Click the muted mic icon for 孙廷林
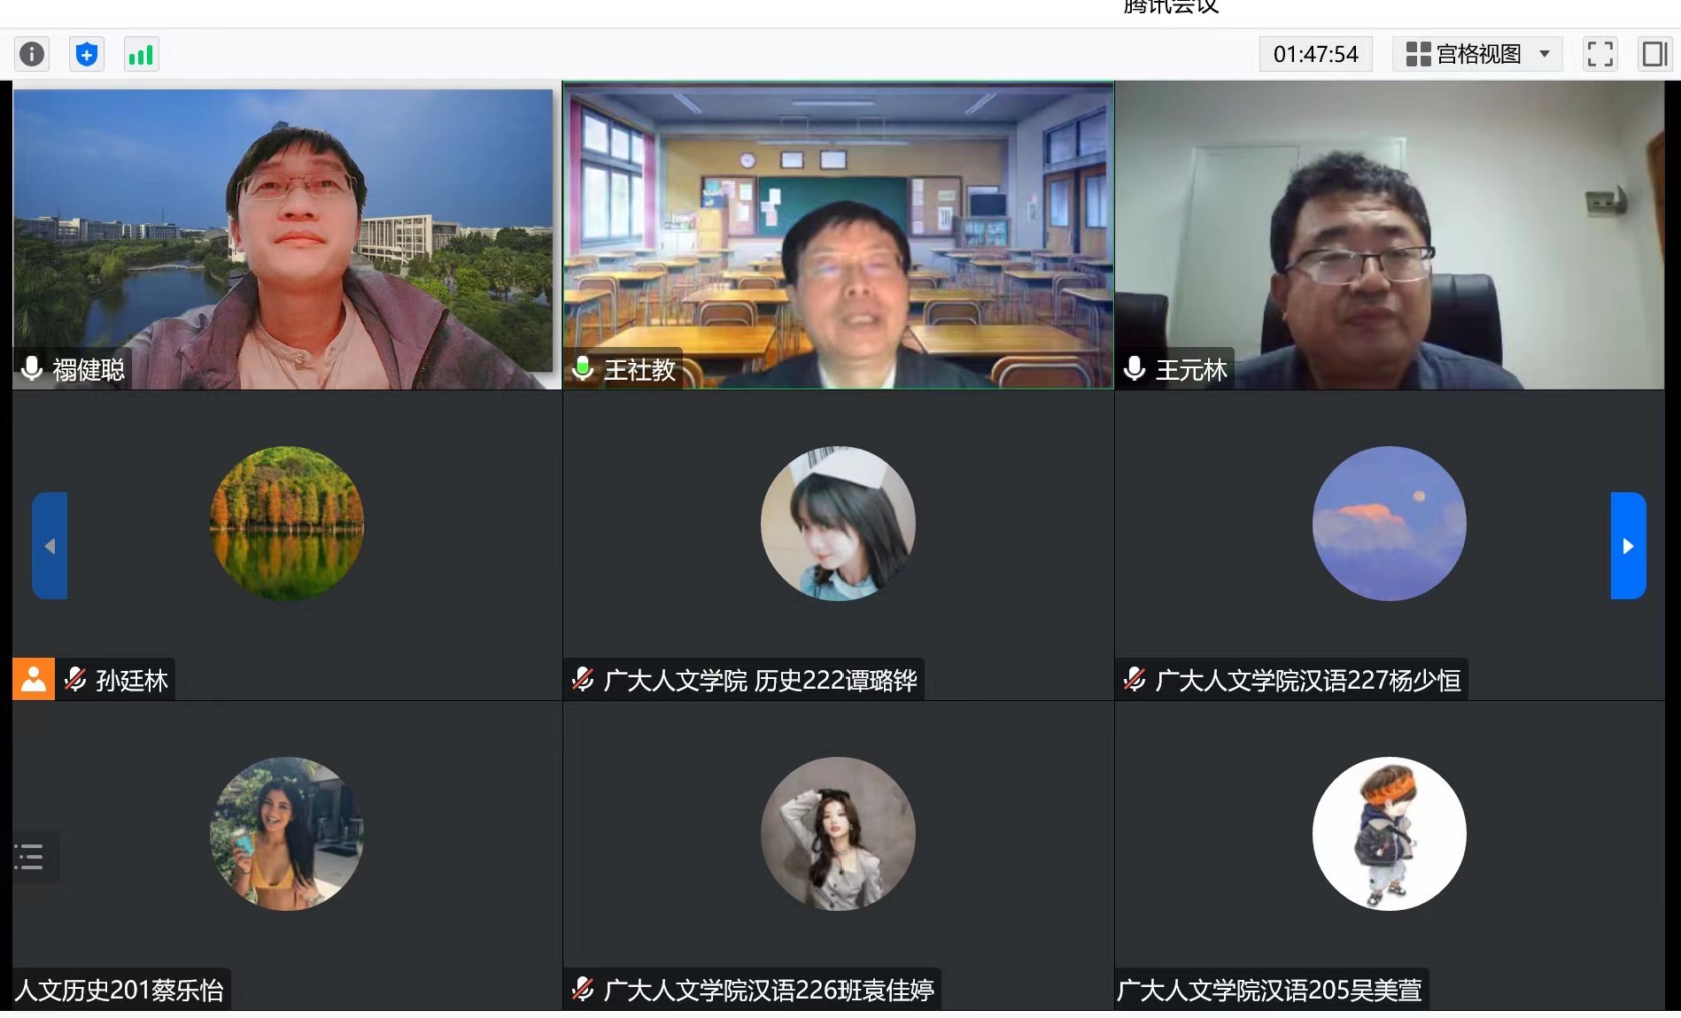 point(76,679)
